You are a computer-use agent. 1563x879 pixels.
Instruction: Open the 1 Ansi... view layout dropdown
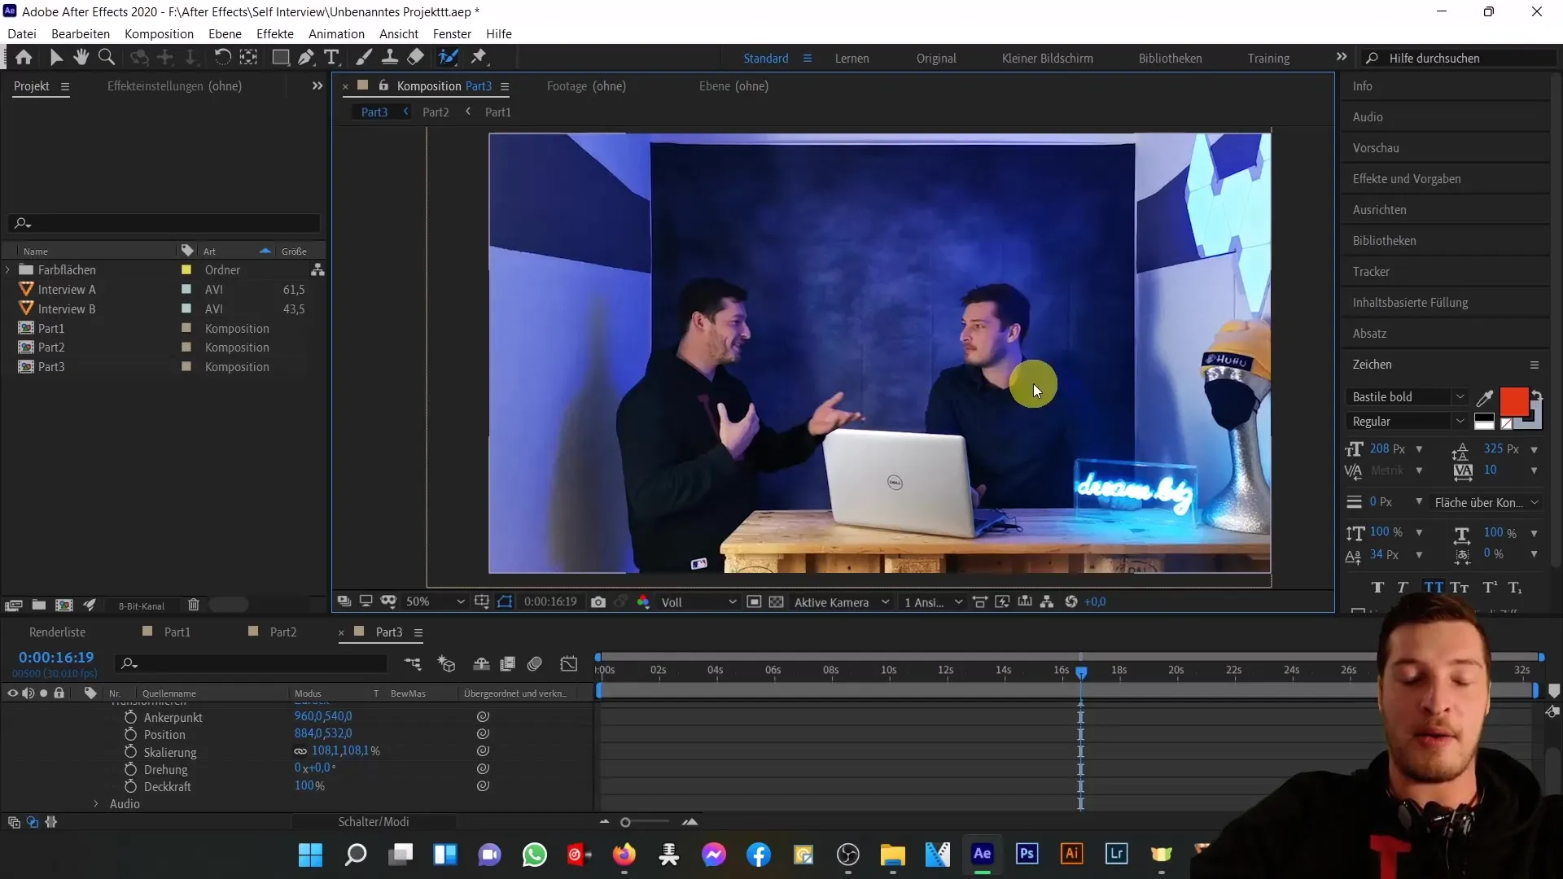tap(933, 602)
